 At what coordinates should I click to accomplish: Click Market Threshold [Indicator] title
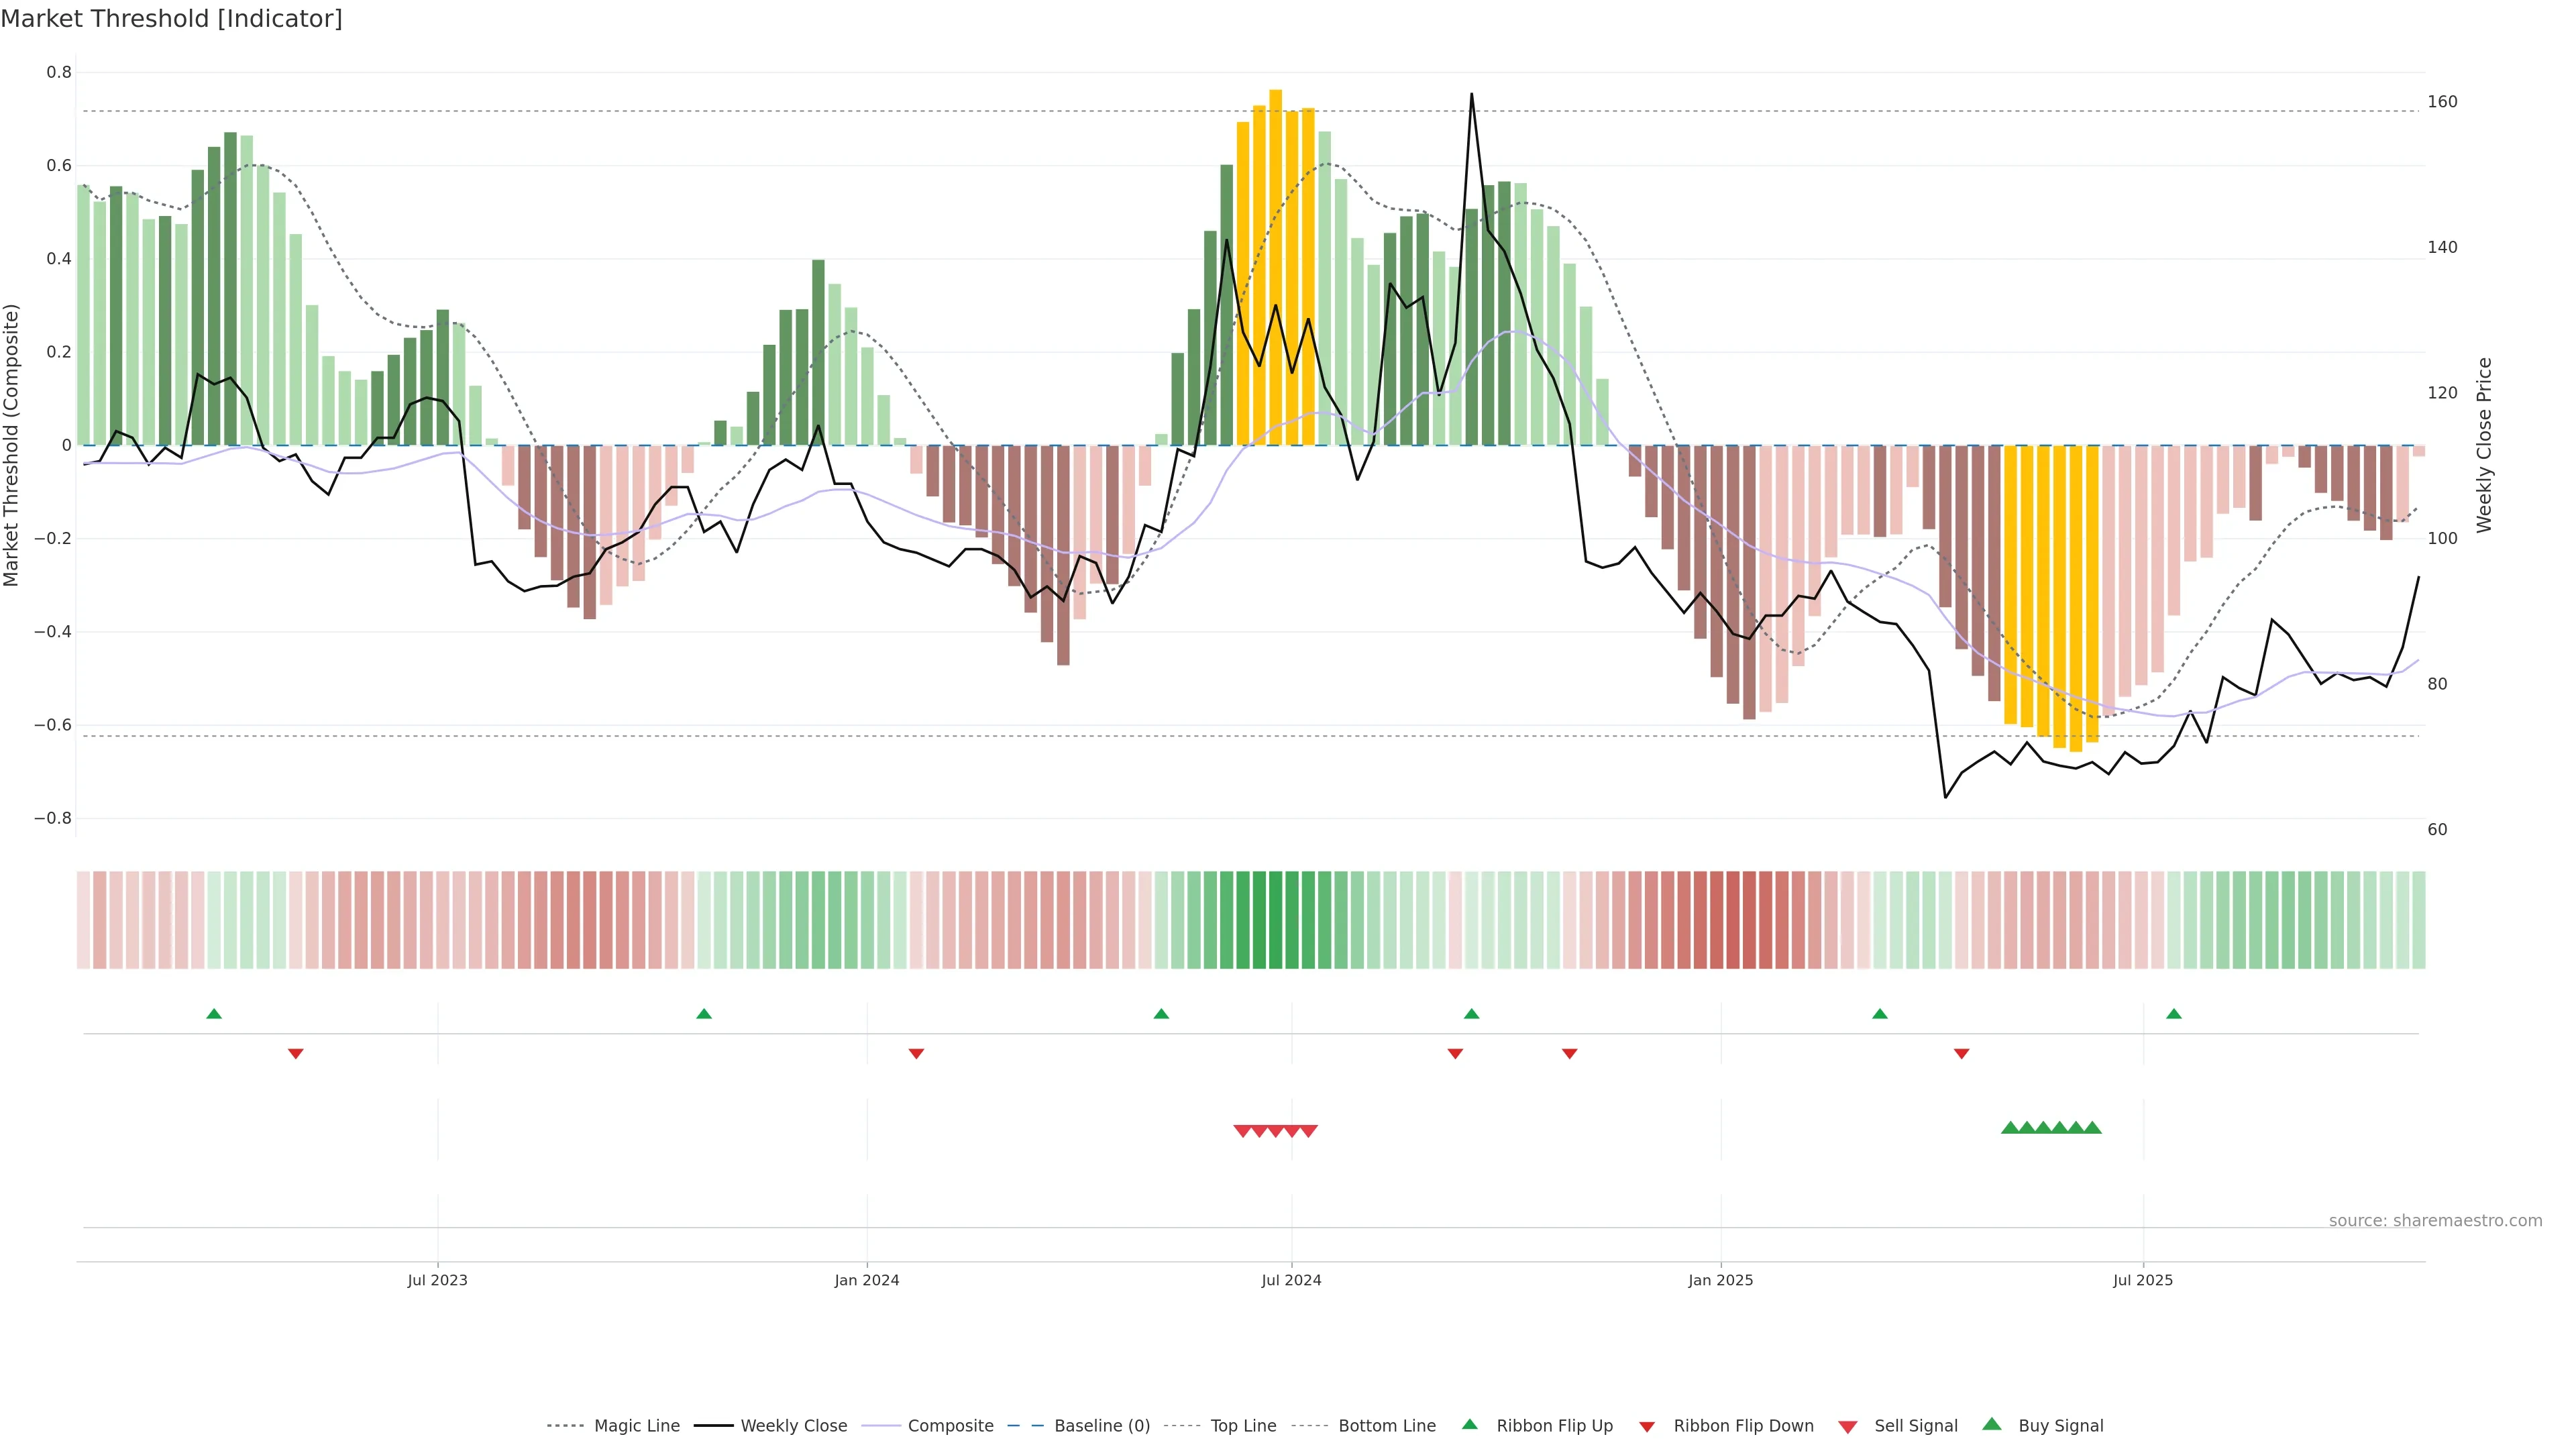171,19
